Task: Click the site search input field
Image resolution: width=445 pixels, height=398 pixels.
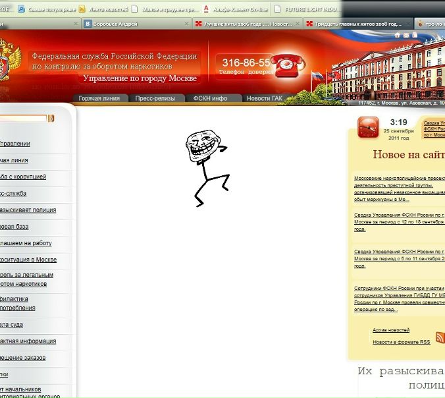Action: coord(23,119)
